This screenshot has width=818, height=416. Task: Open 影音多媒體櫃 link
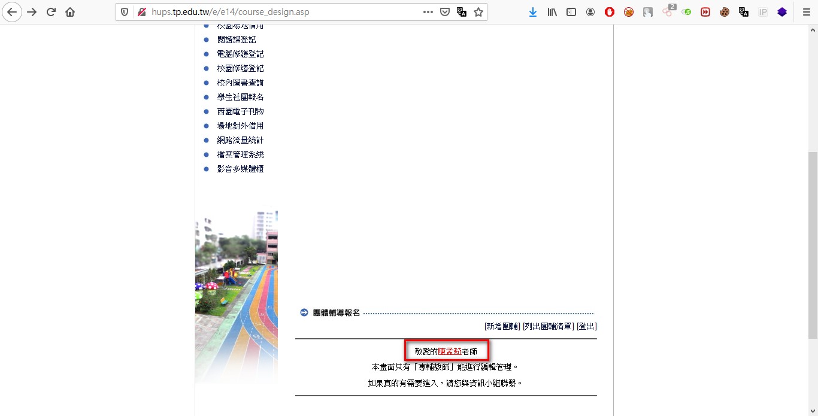tap(240, 169)
